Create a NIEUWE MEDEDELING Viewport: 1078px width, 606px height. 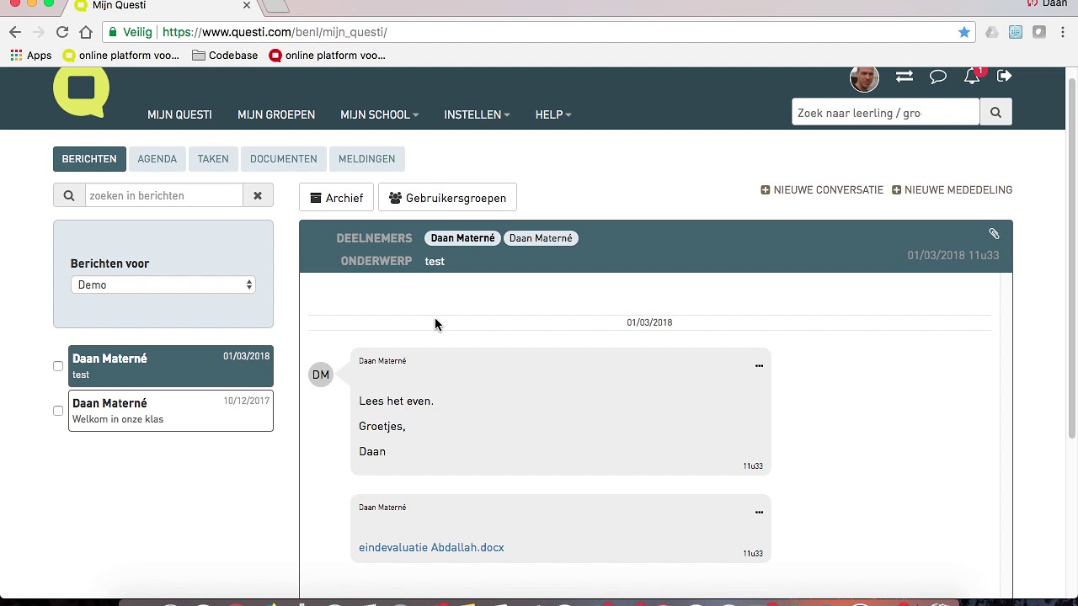[x=952, y=190]
